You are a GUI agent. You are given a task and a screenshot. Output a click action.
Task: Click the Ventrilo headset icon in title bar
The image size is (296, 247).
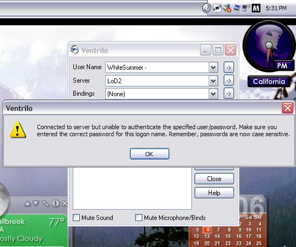coord(74,50)
